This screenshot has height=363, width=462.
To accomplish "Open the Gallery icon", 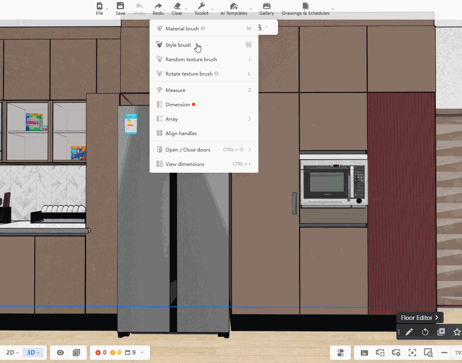I will (266, 6).
